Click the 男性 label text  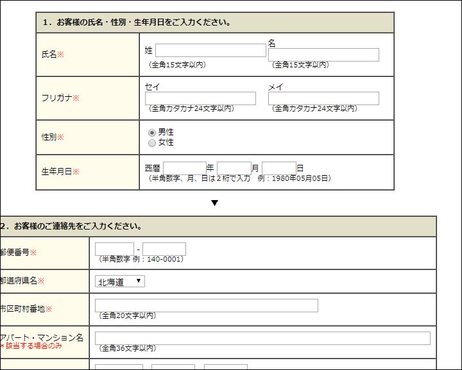coord(166,132)
